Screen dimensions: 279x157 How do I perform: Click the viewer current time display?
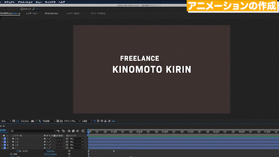point(25,121)
